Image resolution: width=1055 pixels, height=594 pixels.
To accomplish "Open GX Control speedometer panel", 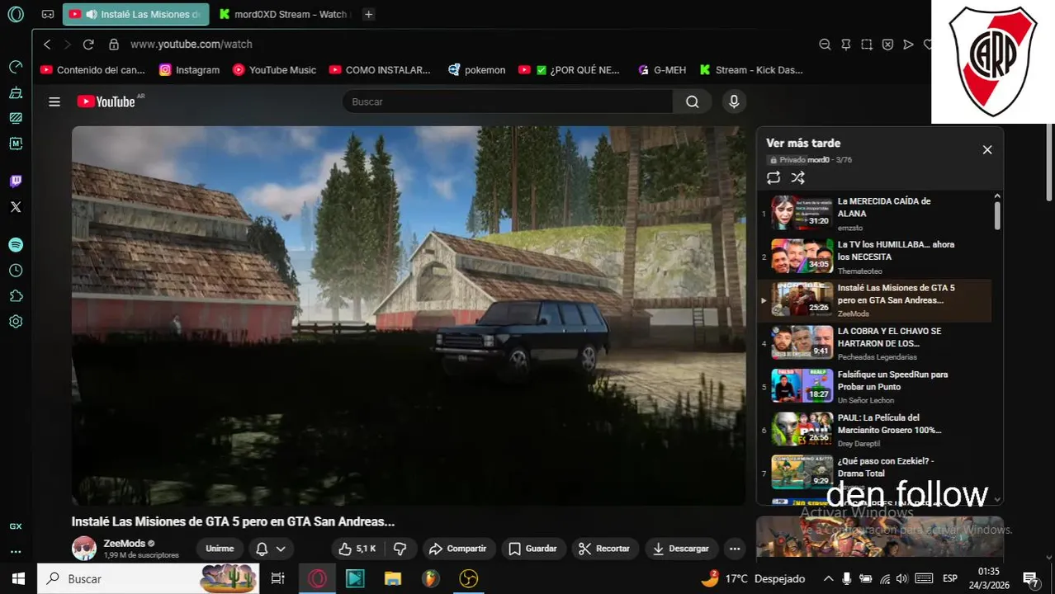I will pos(16,66).
